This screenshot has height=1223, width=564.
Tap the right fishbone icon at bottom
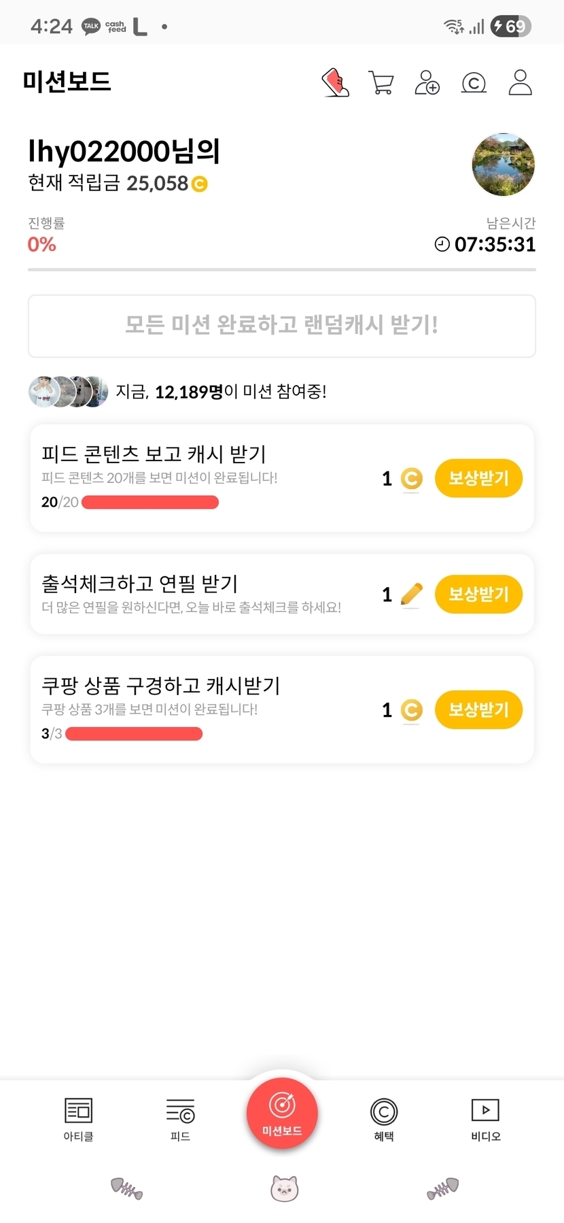pyautogui.click(x=443, y=1188)
